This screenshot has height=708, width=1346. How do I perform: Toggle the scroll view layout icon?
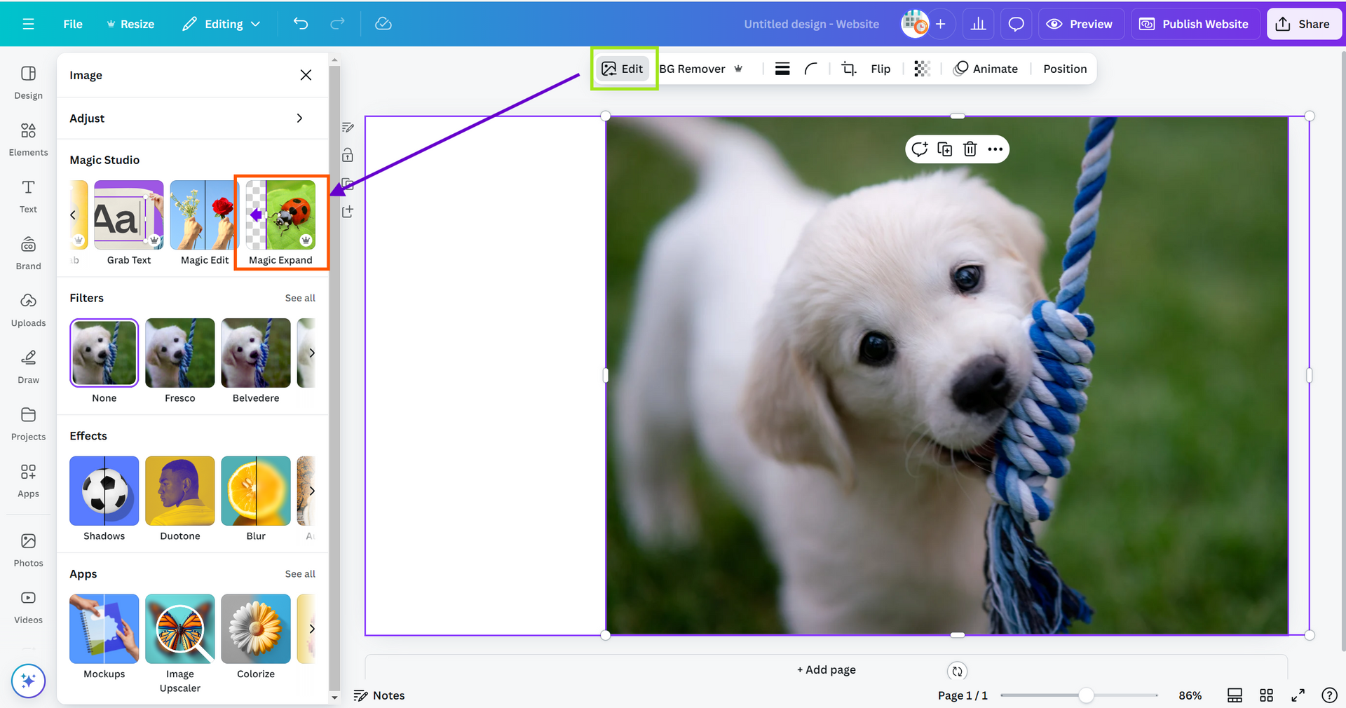[x=1235, y=695]
